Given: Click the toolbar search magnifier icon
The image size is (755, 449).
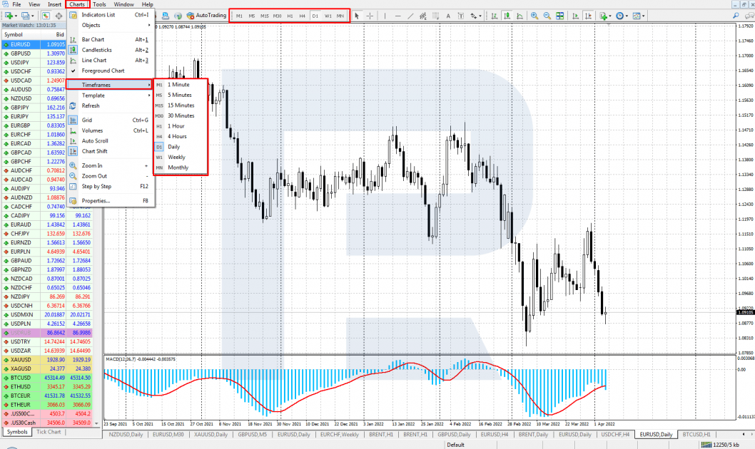Looking at the screenshot, I should [736, 16].
